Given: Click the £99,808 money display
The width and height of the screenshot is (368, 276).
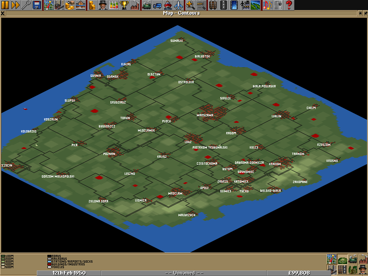Looking at the screenshot, I should (299, 273).
